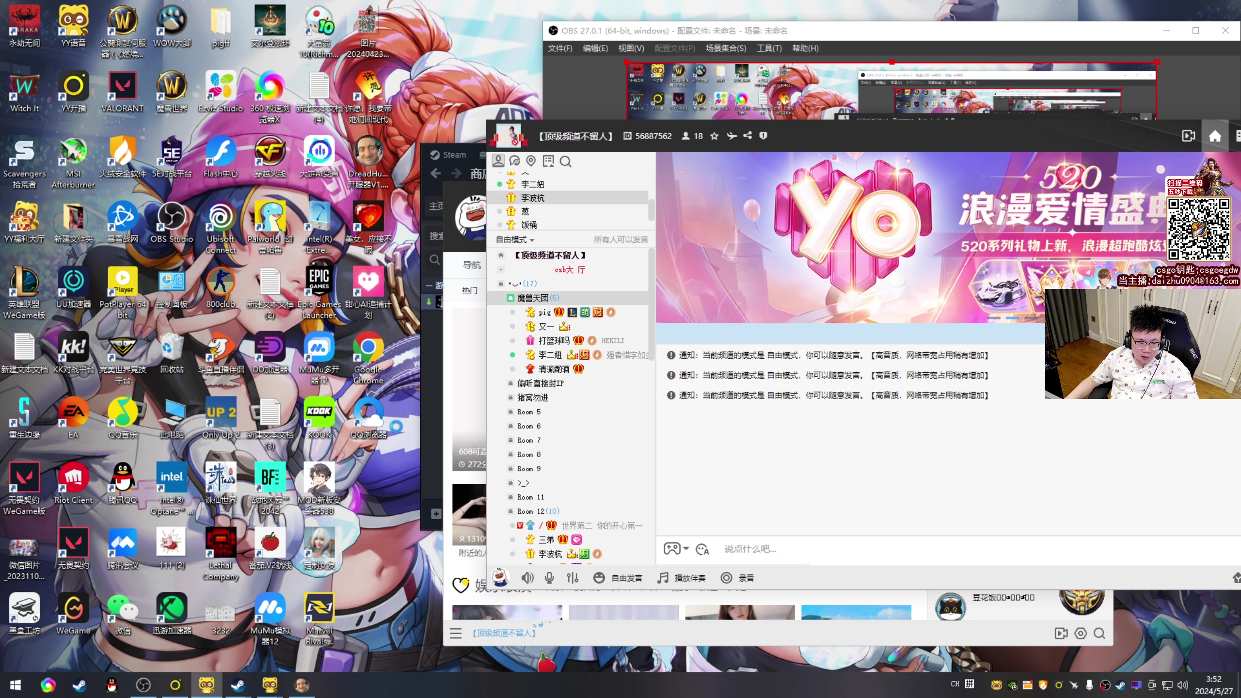Toggle the speaker volume icon in YY bottom bar
This screenshot has width=1241, height=698.
527,578
